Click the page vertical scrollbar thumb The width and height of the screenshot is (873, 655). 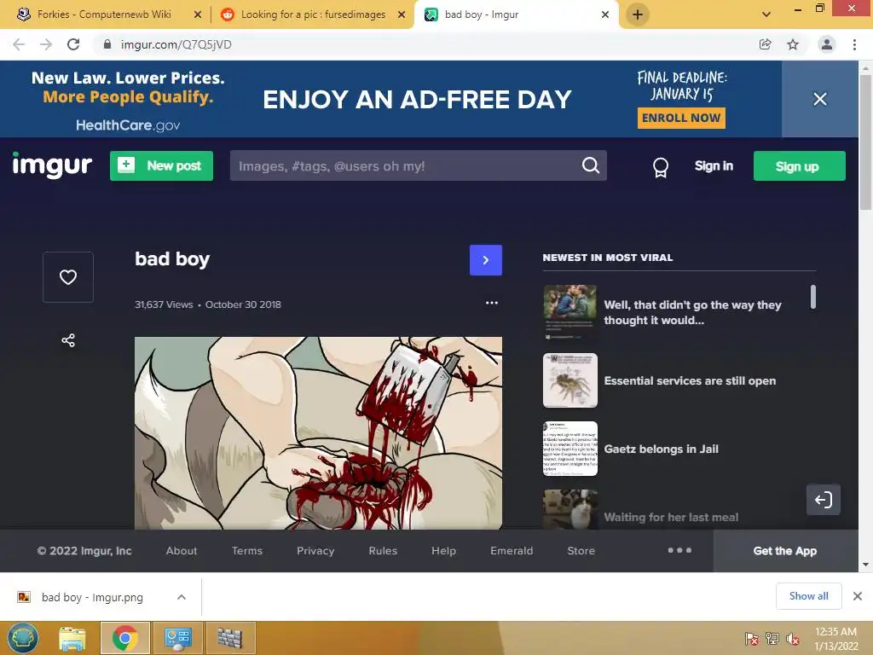pos(865,142)
